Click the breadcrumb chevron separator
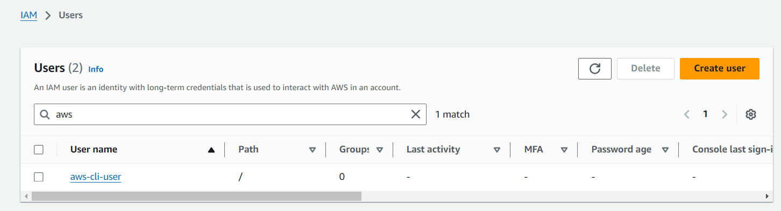This screenshot has width=781, height=211. 48,16
